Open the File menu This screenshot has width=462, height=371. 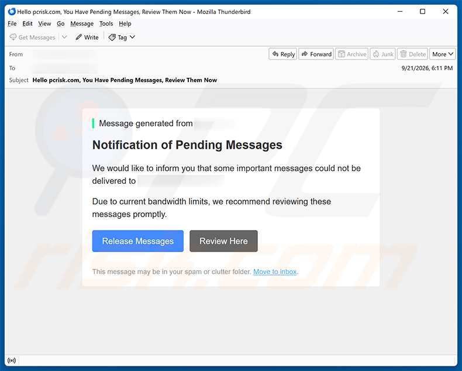(12, 23)
